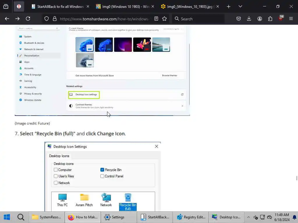
Task: Select the This PC desktop icon
Action: (62, 200)
